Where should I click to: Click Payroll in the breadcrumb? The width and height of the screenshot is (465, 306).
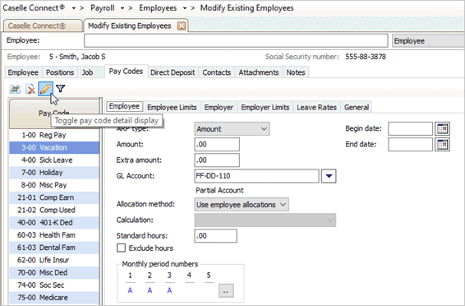pos(103,8)
